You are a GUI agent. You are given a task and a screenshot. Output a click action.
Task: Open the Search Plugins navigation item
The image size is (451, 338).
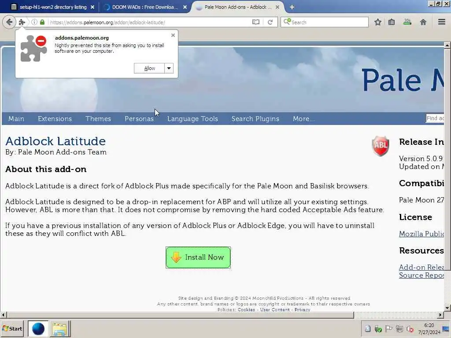[x=255, y=119]
